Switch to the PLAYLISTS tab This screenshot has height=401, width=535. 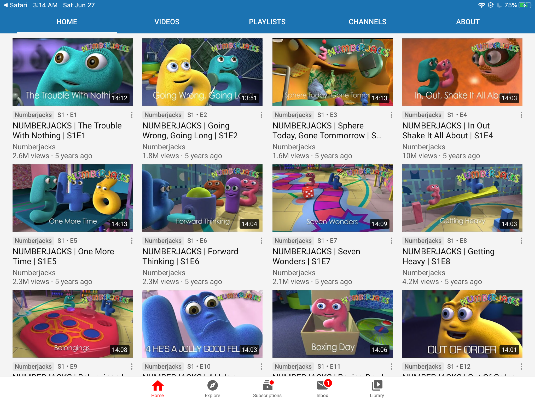point(267,22)
